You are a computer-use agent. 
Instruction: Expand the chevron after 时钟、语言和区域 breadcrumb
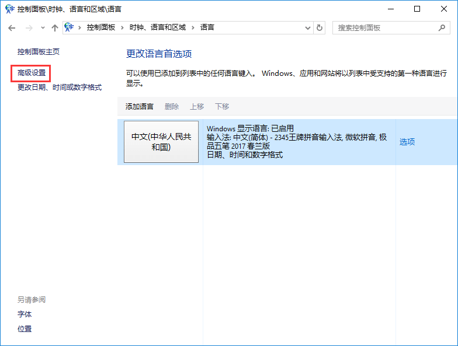[x=193, y=27]
